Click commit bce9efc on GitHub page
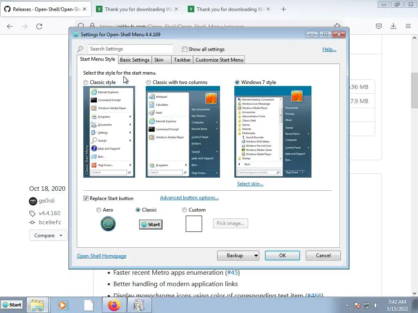 pos(50,222)
